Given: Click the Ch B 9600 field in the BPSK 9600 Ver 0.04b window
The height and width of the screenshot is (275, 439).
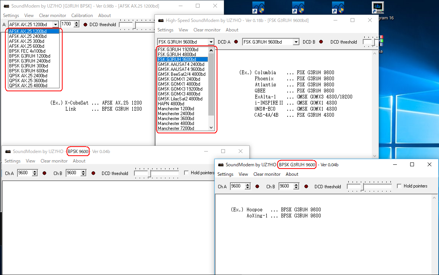Looking at the screenshot, I should [73, 173].
